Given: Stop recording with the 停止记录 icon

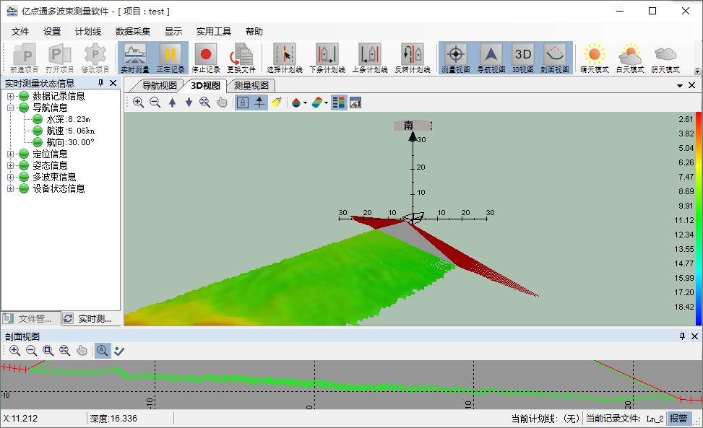Looking at the screenshot, I should [206, 58].
